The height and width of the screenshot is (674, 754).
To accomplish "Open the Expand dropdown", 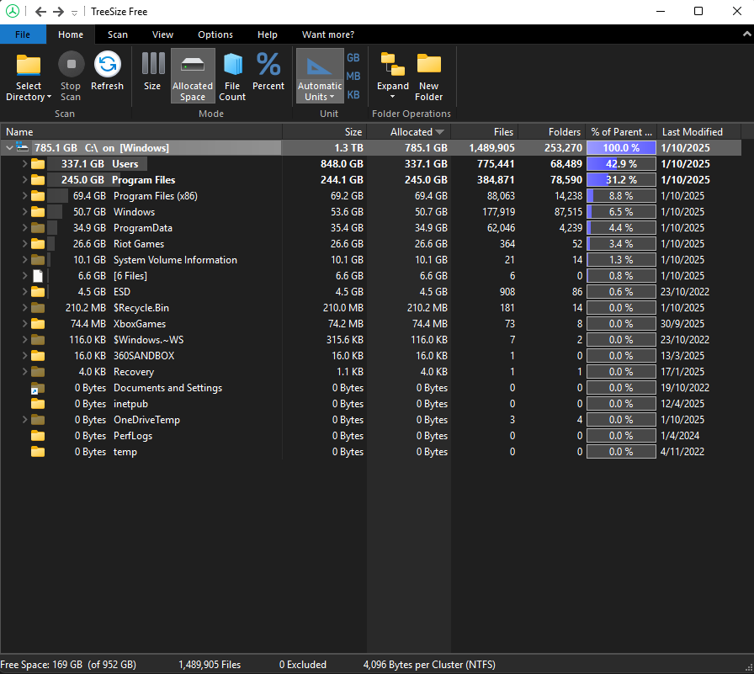I will tap(393, 77).
